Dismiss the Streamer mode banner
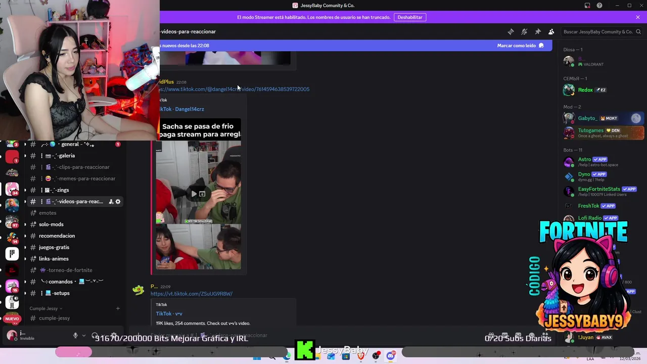This screenshot has height=364, width=647. coord(638,17)
